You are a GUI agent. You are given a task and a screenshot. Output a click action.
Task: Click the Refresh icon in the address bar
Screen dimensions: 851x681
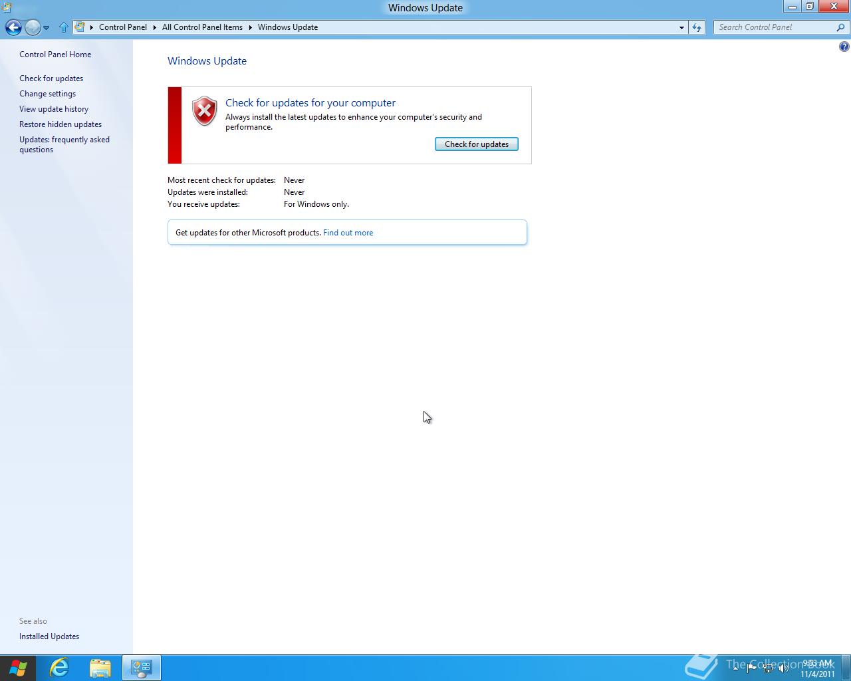[696, 27]
